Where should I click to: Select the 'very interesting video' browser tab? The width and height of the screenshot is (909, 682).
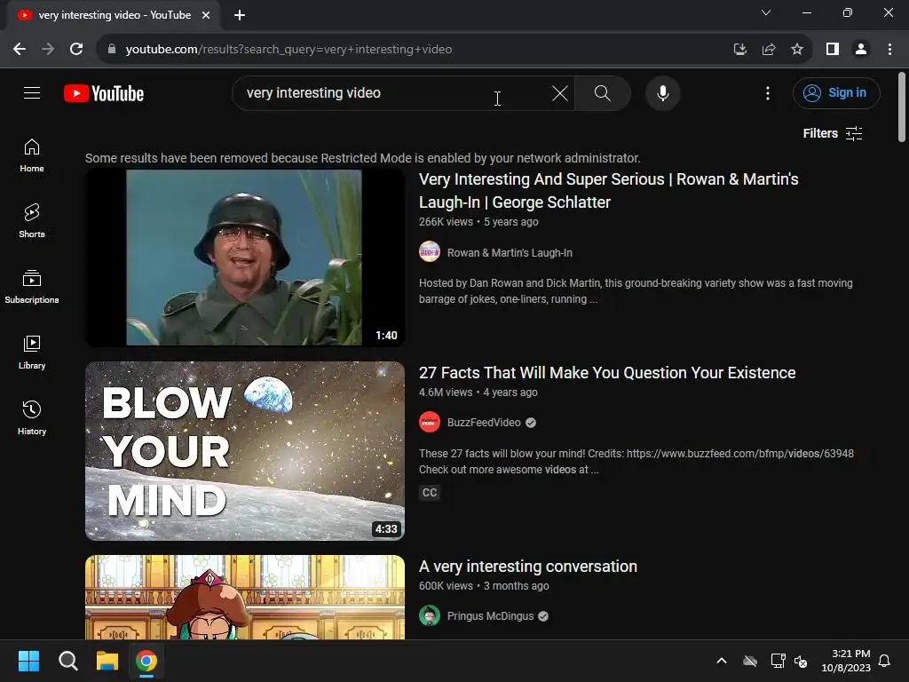coord(115,15)
